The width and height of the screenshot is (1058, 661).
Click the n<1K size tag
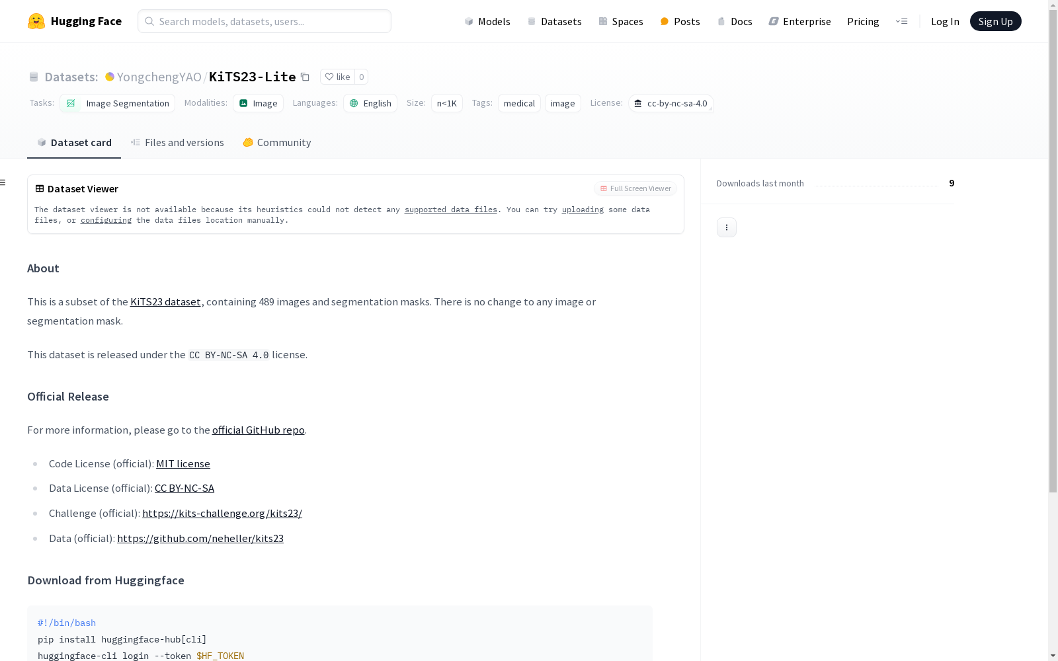(447, 103)
